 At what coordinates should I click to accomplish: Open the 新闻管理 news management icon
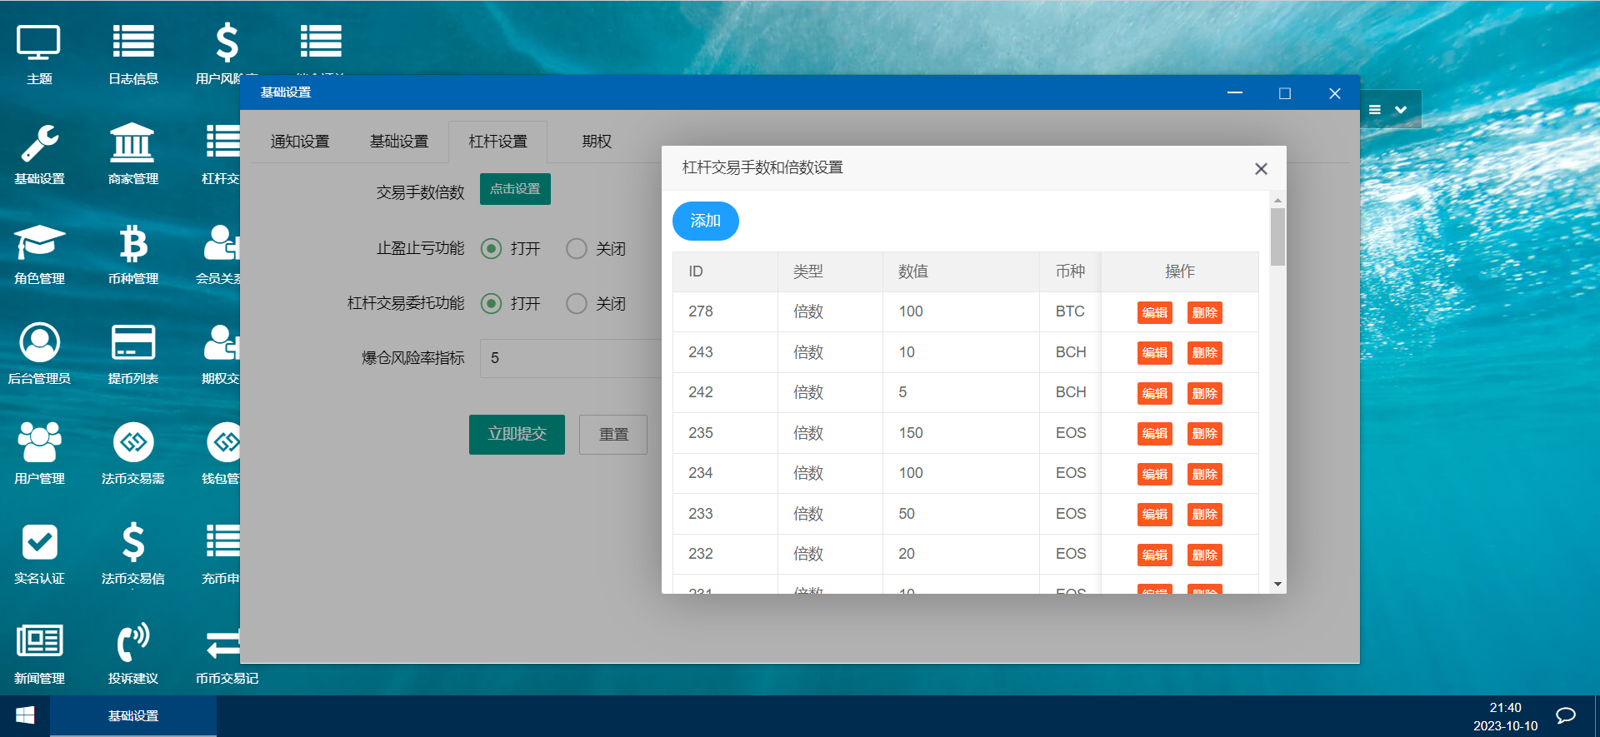[39, 653]
